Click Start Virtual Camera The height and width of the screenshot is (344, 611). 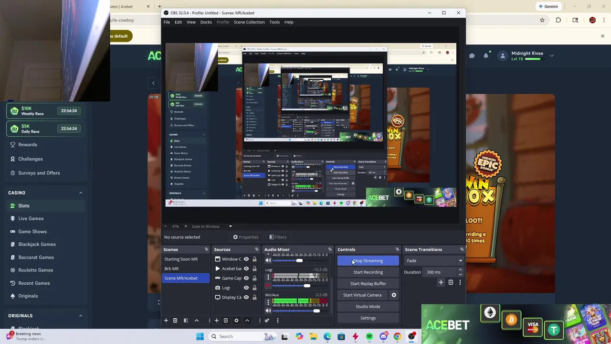tap(362, 295)
